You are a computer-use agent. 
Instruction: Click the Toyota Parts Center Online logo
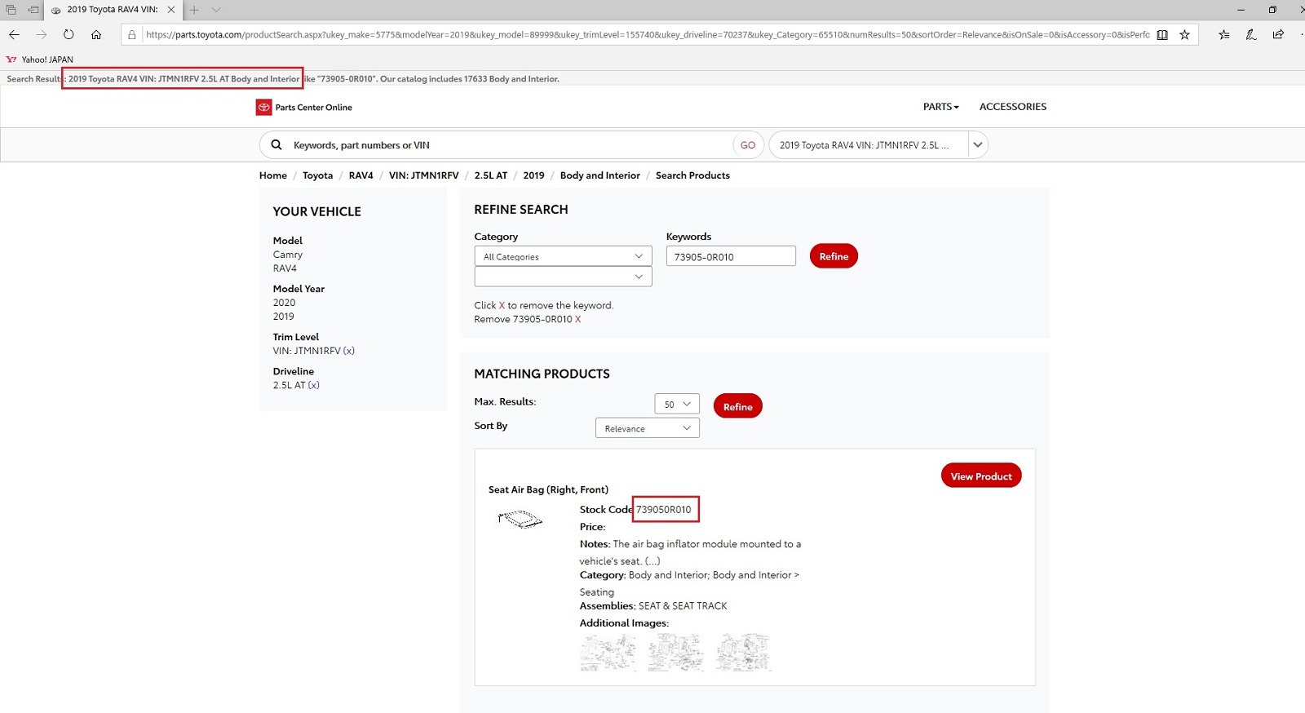point(304,107)
